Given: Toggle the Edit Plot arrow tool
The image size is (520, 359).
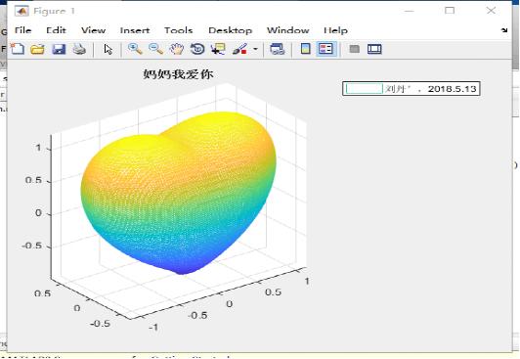Looking at the screenshot, I should (x=108, y=49).
